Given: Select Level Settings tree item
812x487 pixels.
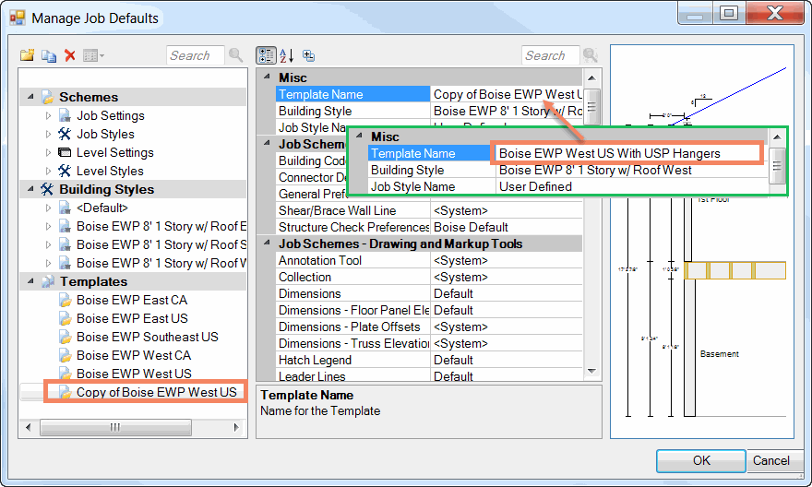Looking at the screenshot, I should click(x=115, y=153).
